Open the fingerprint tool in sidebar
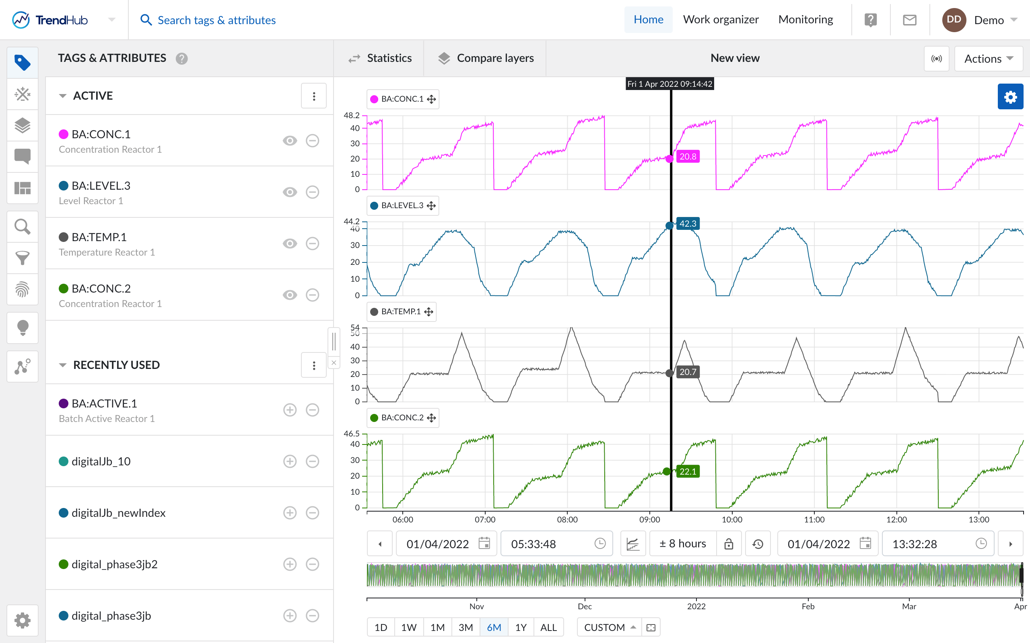 [x=23, y=290]
